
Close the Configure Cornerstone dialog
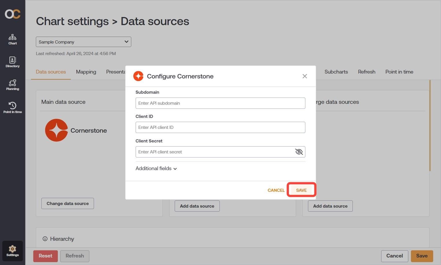(305, 76)
